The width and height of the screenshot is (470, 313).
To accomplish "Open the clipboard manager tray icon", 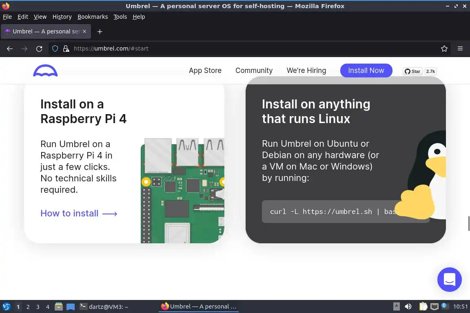I will point(423,306).
